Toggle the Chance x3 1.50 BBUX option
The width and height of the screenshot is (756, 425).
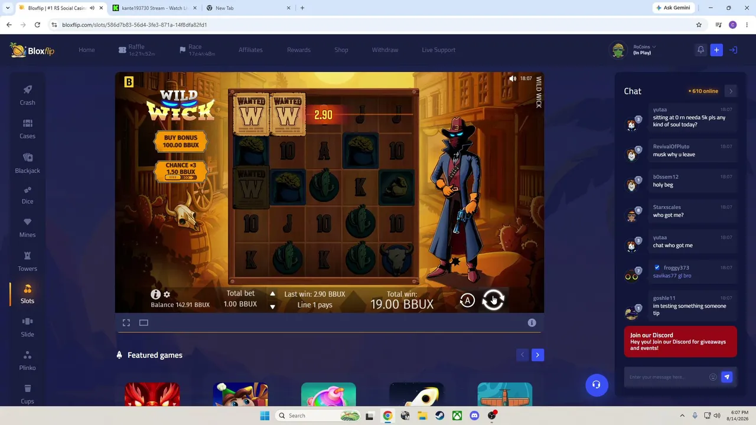click(x=181, y=171)
